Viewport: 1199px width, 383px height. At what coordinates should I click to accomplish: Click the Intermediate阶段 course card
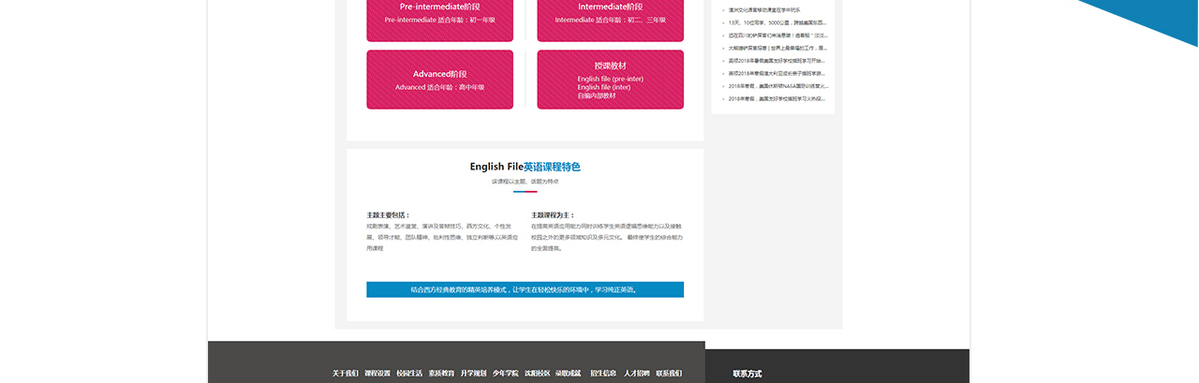[x=610, y=13]
